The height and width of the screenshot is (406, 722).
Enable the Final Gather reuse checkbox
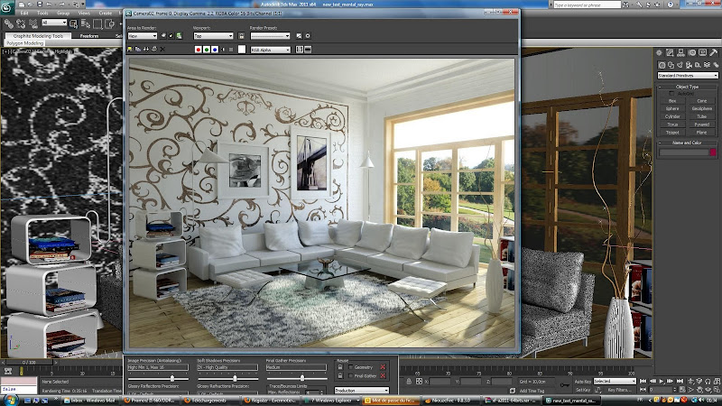coord(351,376)
